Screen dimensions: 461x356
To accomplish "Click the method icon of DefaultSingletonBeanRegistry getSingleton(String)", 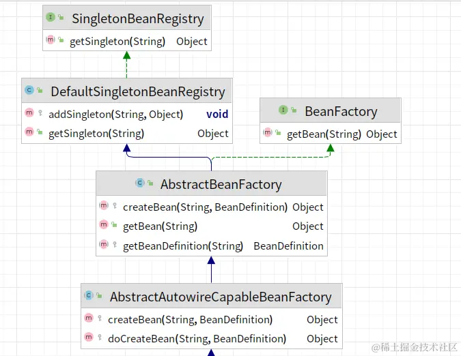I will (29, 132).
